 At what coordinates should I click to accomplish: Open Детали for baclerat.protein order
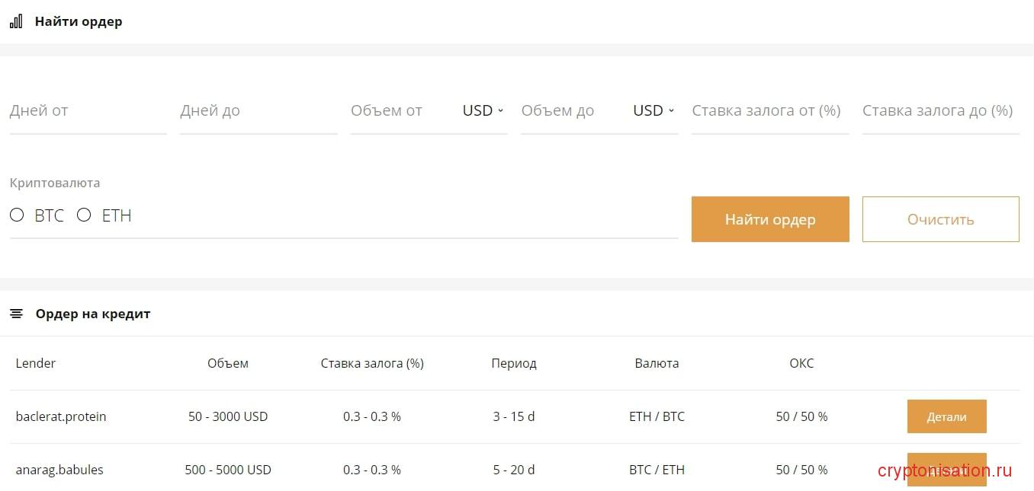click(946, 416)
